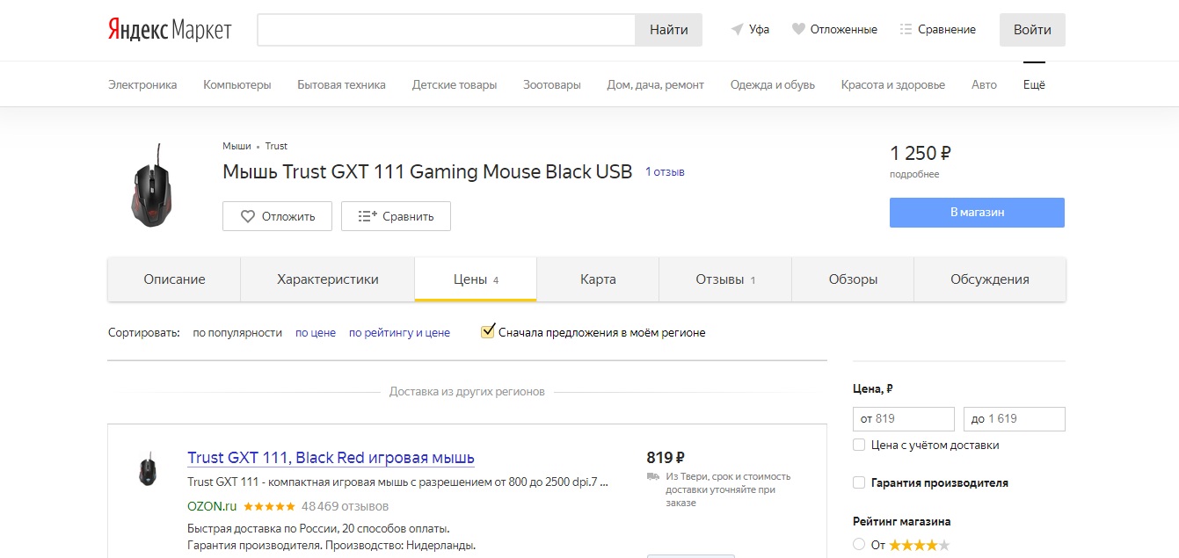Click the location arrow icon next to Уфа
Viewport: 1179px width, 558px height.
(737, 29)
